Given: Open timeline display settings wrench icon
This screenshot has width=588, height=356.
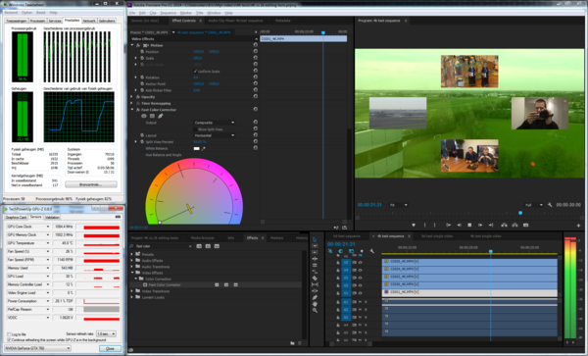Looking at the screenshot, I should point(372,251).
